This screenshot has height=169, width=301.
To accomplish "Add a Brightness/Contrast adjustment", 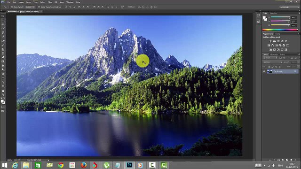I will (x=271, y=41).
